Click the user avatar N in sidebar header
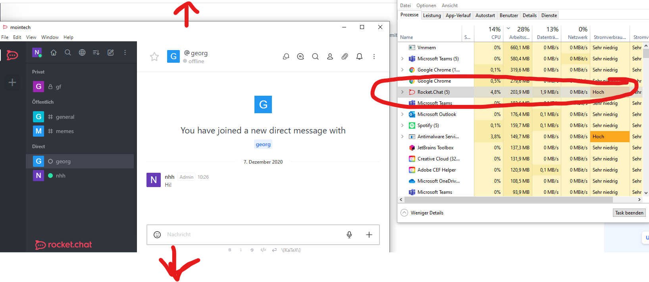Screen dimensions: 649x282 (37, 52)
